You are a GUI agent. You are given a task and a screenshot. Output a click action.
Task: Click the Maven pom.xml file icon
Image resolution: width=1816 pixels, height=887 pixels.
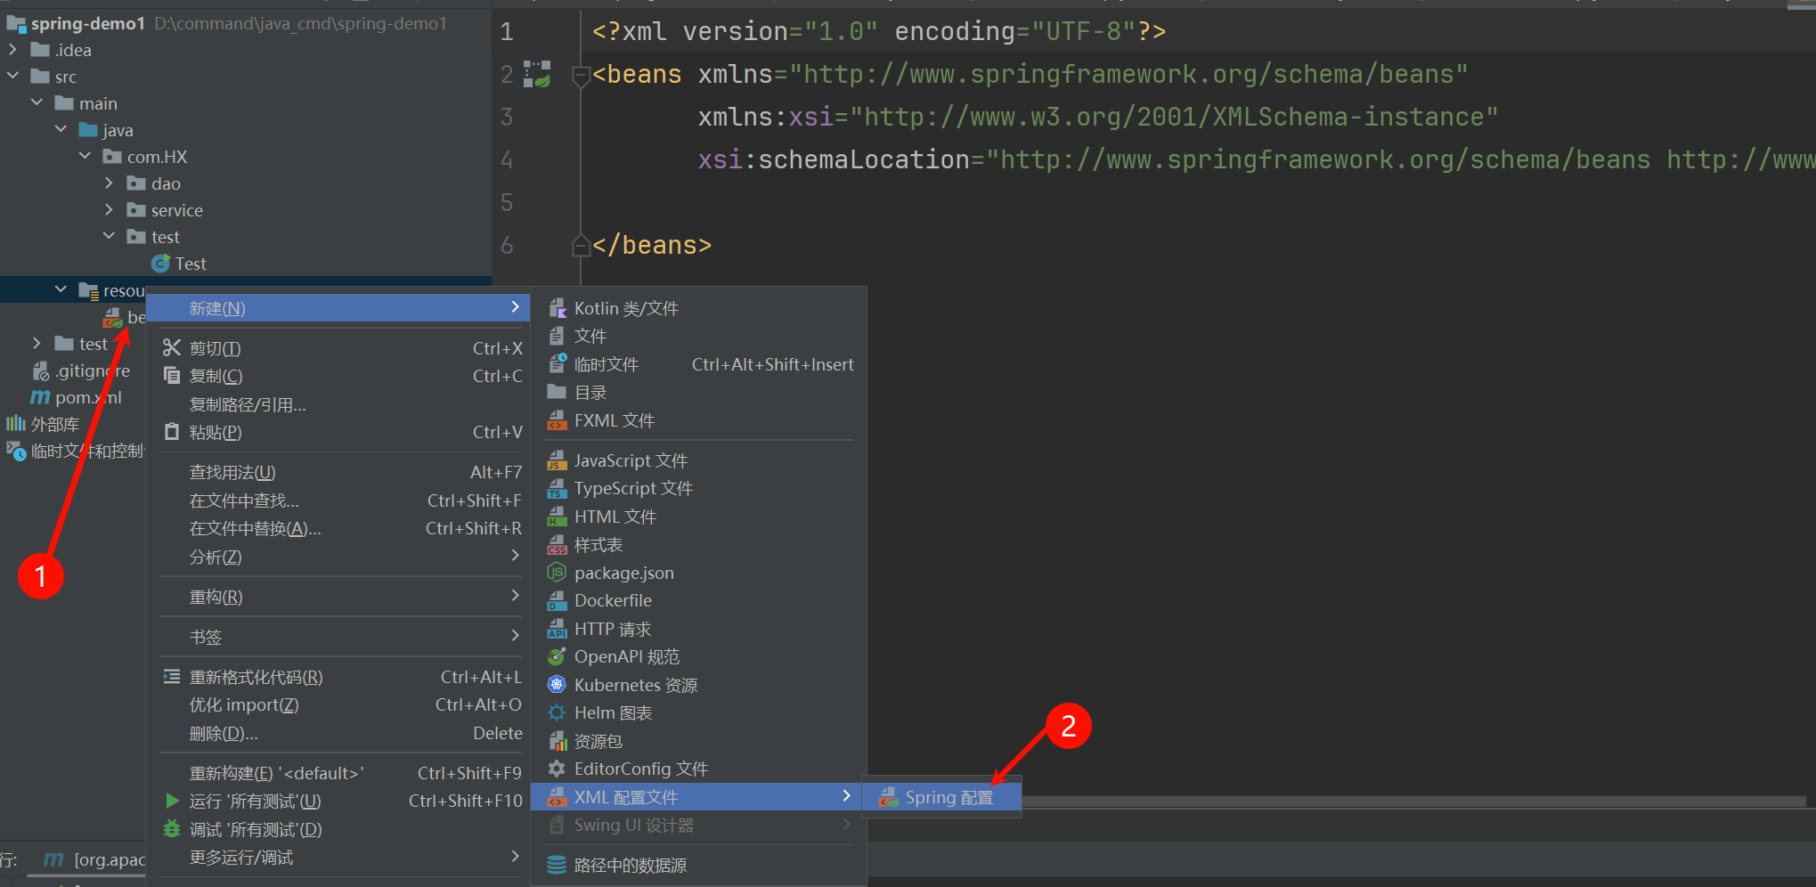(x=41, y=397)
